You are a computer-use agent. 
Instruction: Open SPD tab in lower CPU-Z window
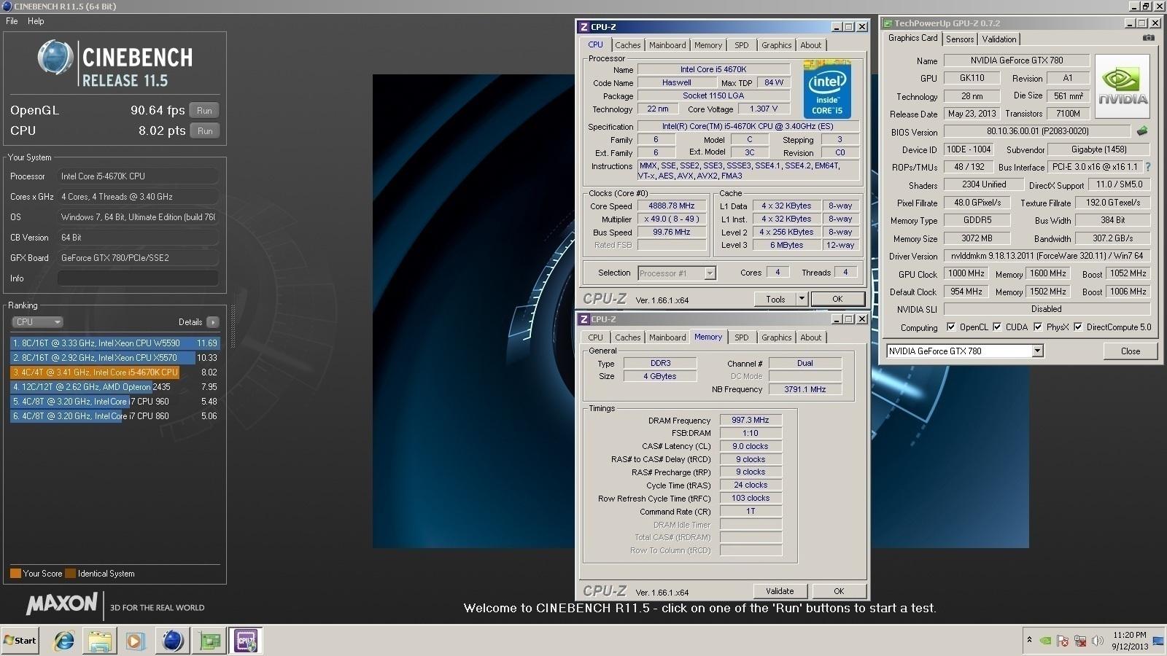click(741, 337)
